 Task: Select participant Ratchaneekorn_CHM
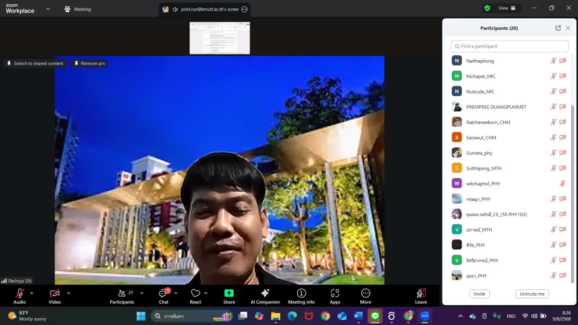pyautogui.click(x=510, y=122)
